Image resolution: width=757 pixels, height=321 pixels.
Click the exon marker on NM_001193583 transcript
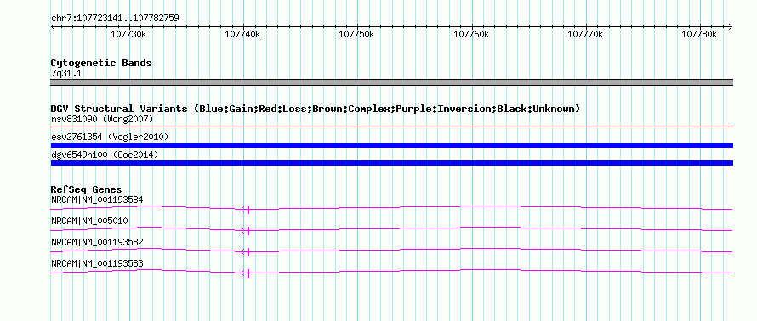click(x=248, y=273)
